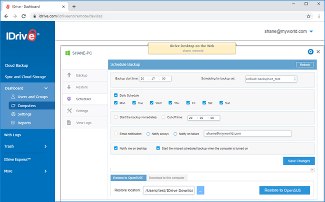Click the Reports sheet icon
325x202 pixels.
[x=13, y=123]
